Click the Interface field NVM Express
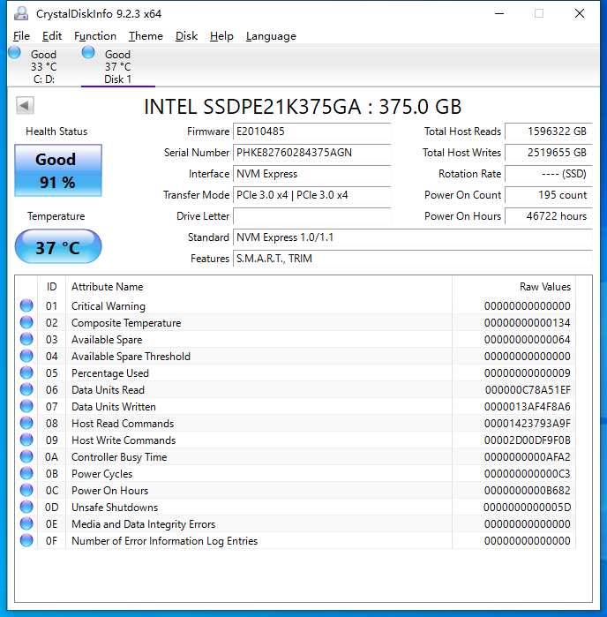The width and height of the screenshot is (607, 617). (x=312, y=174)
